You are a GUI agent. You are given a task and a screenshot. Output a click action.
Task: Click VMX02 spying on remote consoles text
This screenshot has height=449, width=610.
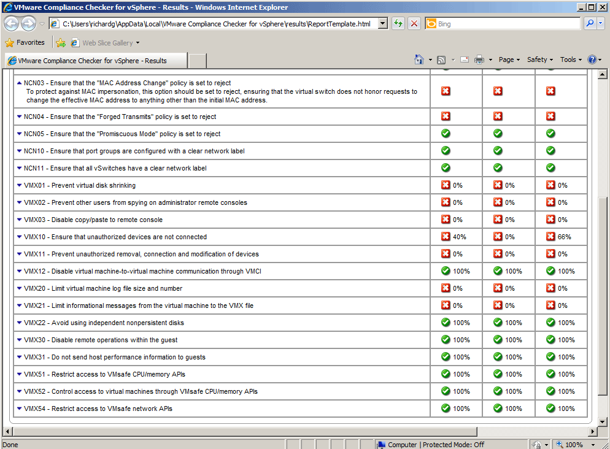136,202
